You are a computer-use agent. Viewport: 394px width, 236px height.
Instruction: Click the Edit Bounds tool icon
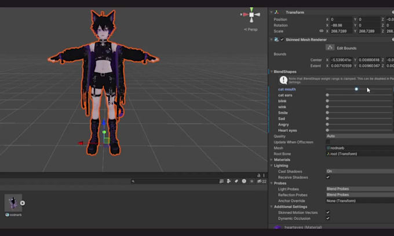(x=330, y=47)
